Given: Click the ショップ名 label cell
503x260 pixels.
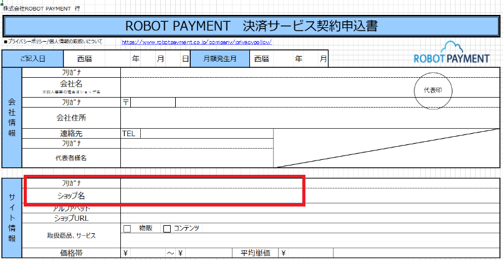Looking at the screenshot, I should 71,196.
